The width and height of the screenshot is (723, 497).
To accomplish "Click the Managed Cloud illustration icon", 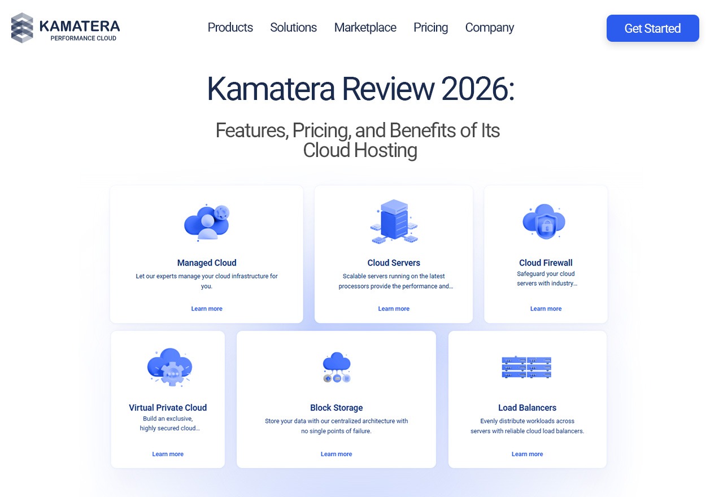I will coord(207,223).
